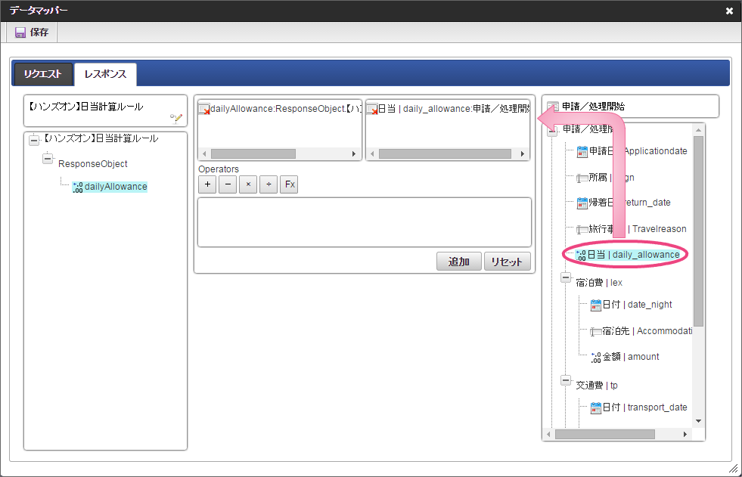The width and height of the screenshot is (742, 477).
Task: Select dailyAllowance in the left tree
Action: (x=115, y=186)
